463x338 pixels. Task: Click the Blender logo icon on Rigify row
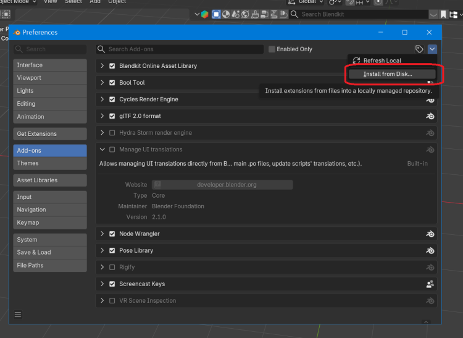point(430,268)
